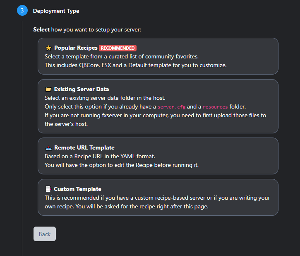Go back with the Back button
The height and width of the screenshot is (256, 300).
click(x=45, y=234)
